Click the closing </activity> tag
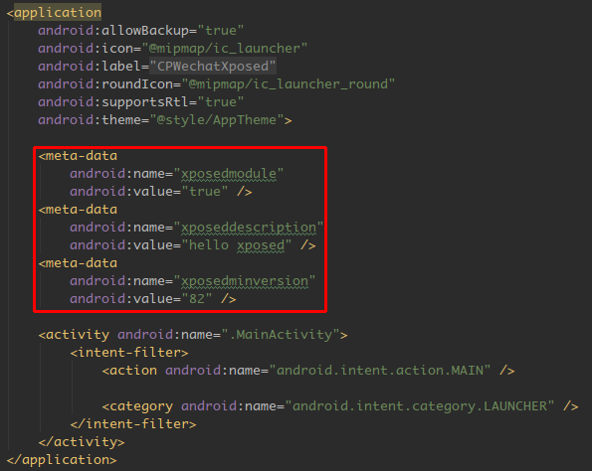This screenshot has height=471, width=592. (x=82, y=441)
